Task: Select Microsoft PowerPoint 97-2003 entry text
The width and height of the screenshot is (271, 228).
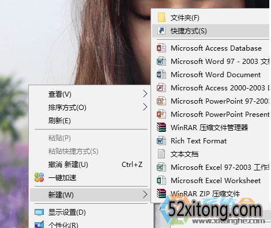Action: point(220,101)
